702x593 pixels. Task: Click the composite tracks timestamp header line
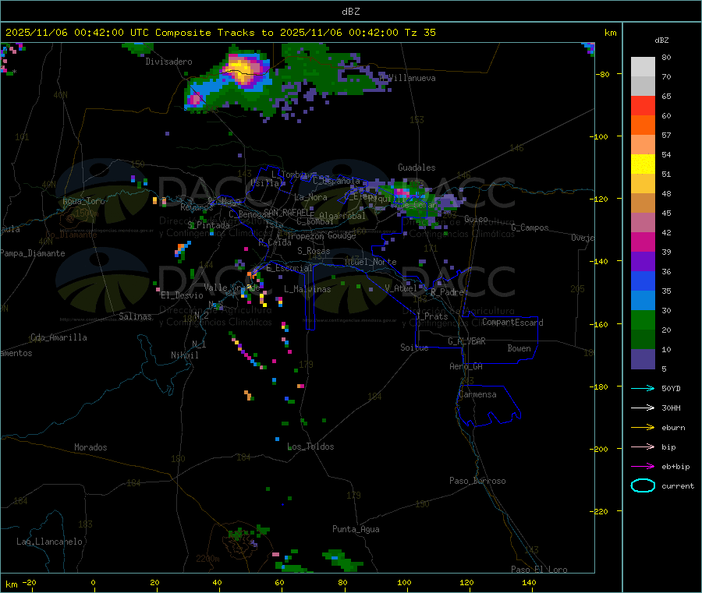pyautogui.click(x=220, y=33)
